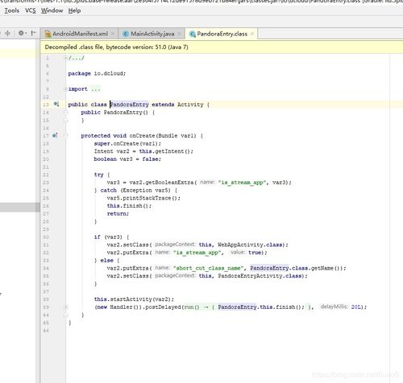
Task: Click the fold end marker on line 15
Action: click(x=66, y=121)
